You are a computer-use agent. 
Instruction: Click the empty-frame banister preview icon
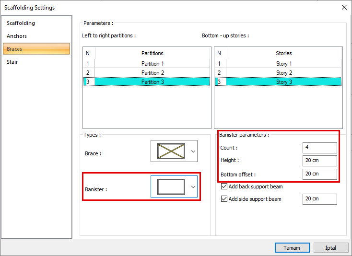point(171,186)
